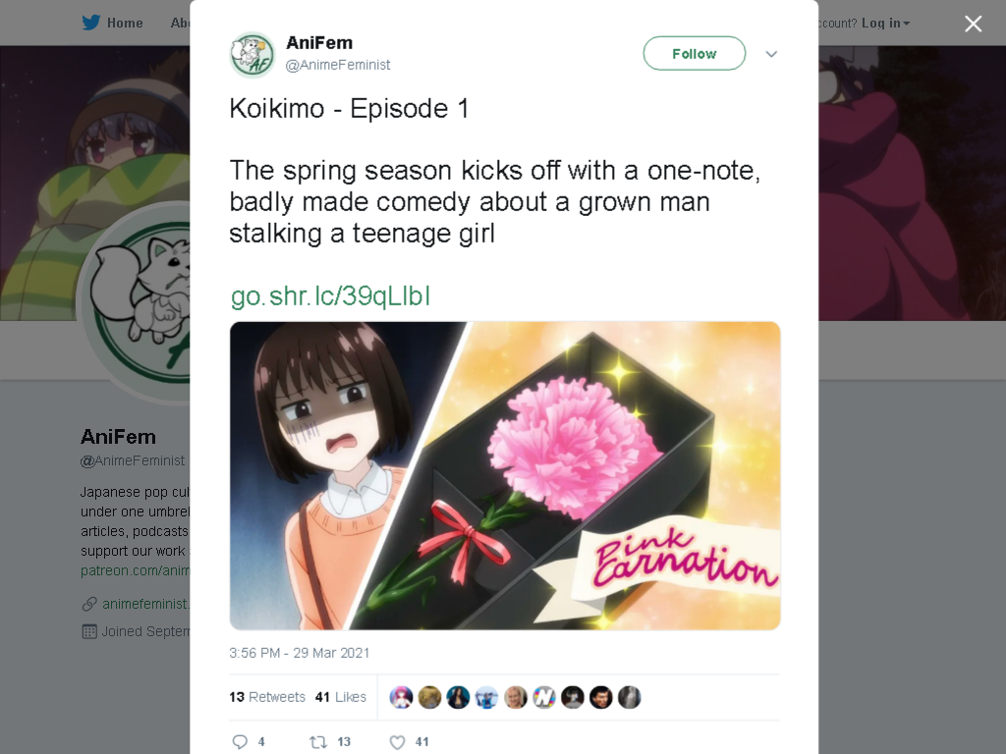Open AniFem avatar in tweet header
The image size is (1006, 754).
(x=252, y=55)
